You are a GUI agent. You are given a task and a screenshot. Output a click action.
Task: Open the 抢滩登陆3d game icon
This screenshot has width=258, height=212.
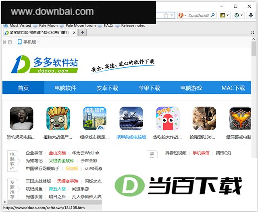point(204,118)
